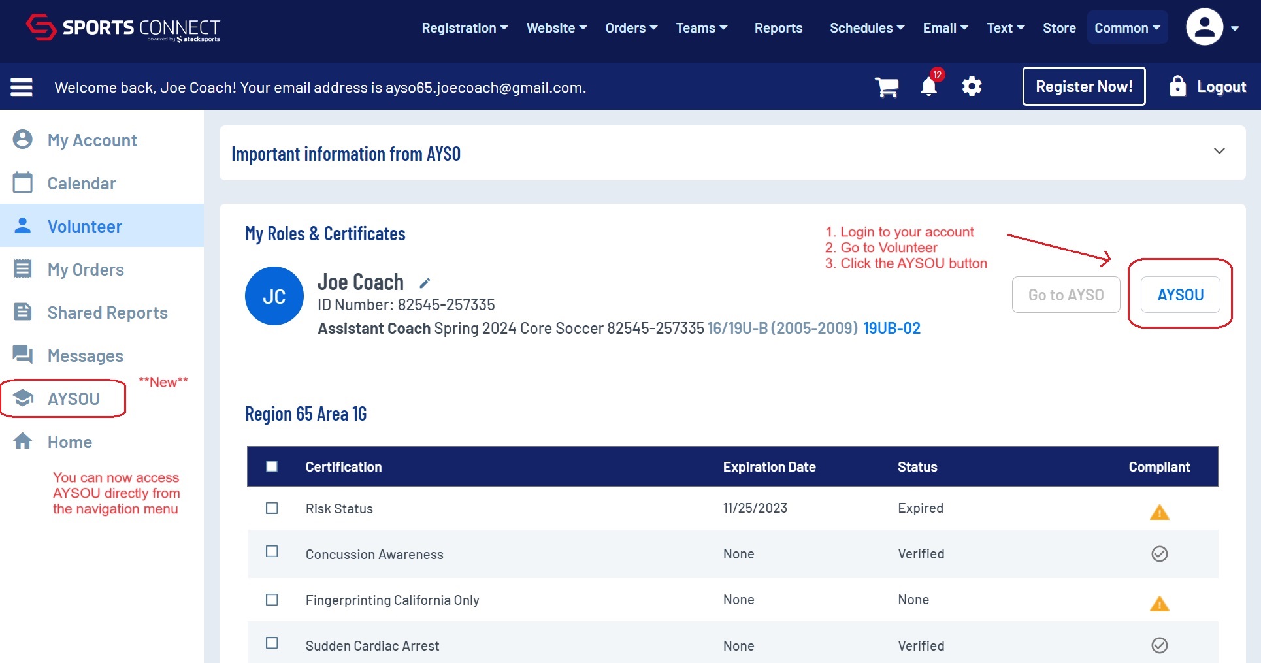The height and width of the screenshot is (663, 1261).
Task: Open the shopping cart icon
Action: [887, 86]
